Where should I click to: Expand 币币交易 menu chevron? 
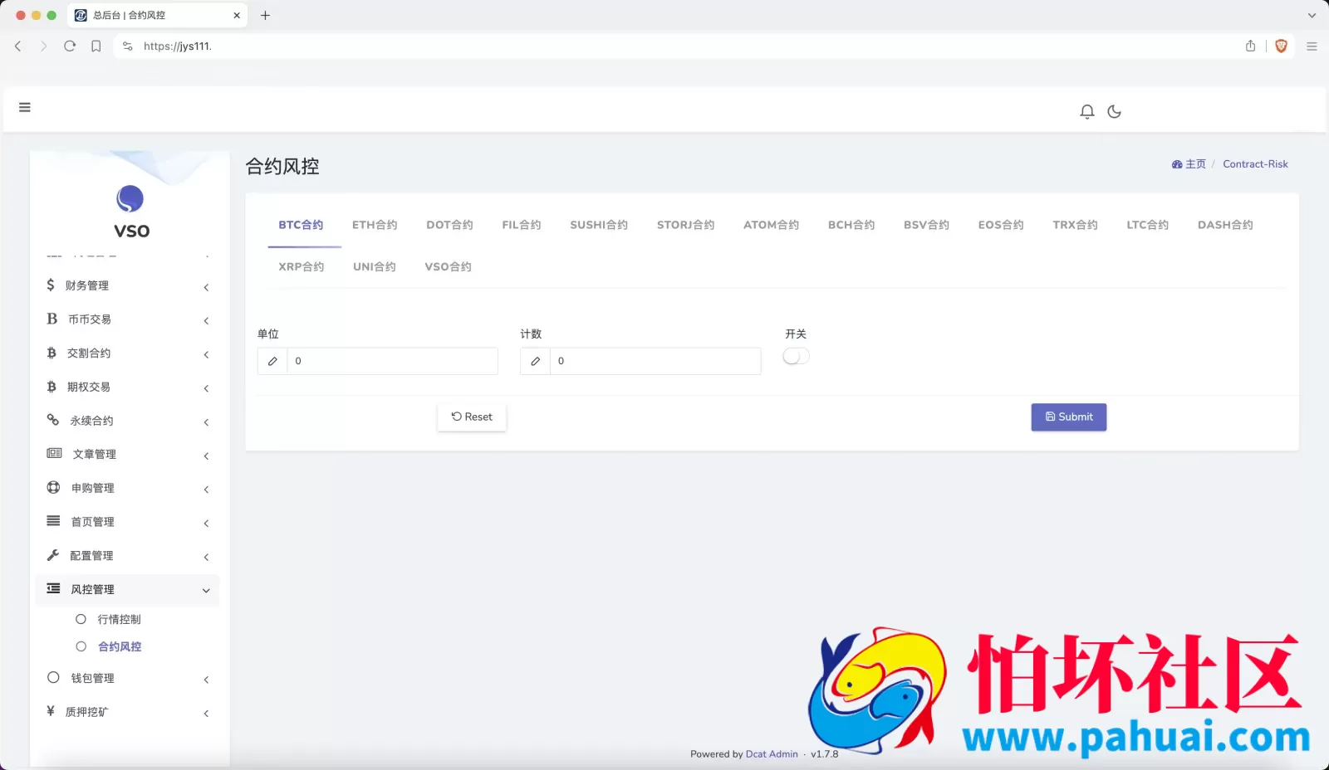(x=206, y=320)
